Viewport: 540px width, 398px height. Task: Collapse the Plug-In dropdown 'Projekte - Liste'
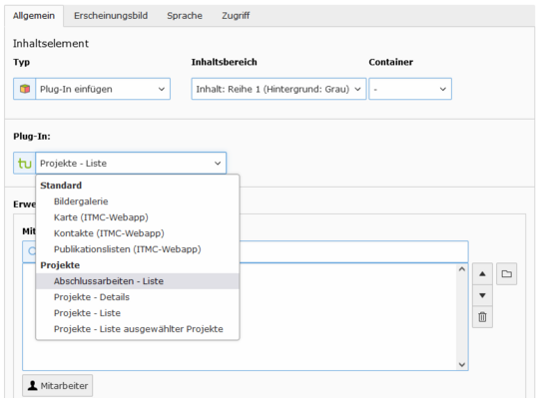131,164
